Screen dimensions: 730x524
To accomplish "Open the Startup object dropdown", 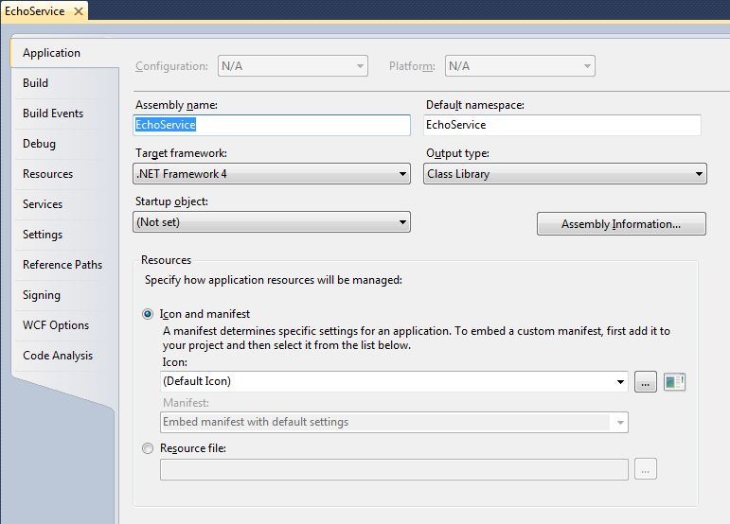I will pyautogui.click(x=272, y=222).
